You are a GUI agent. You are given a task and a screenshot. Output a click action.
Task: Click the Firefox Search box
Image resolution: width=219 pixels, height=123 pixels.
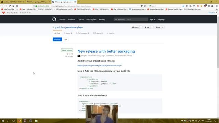(164, 6)
